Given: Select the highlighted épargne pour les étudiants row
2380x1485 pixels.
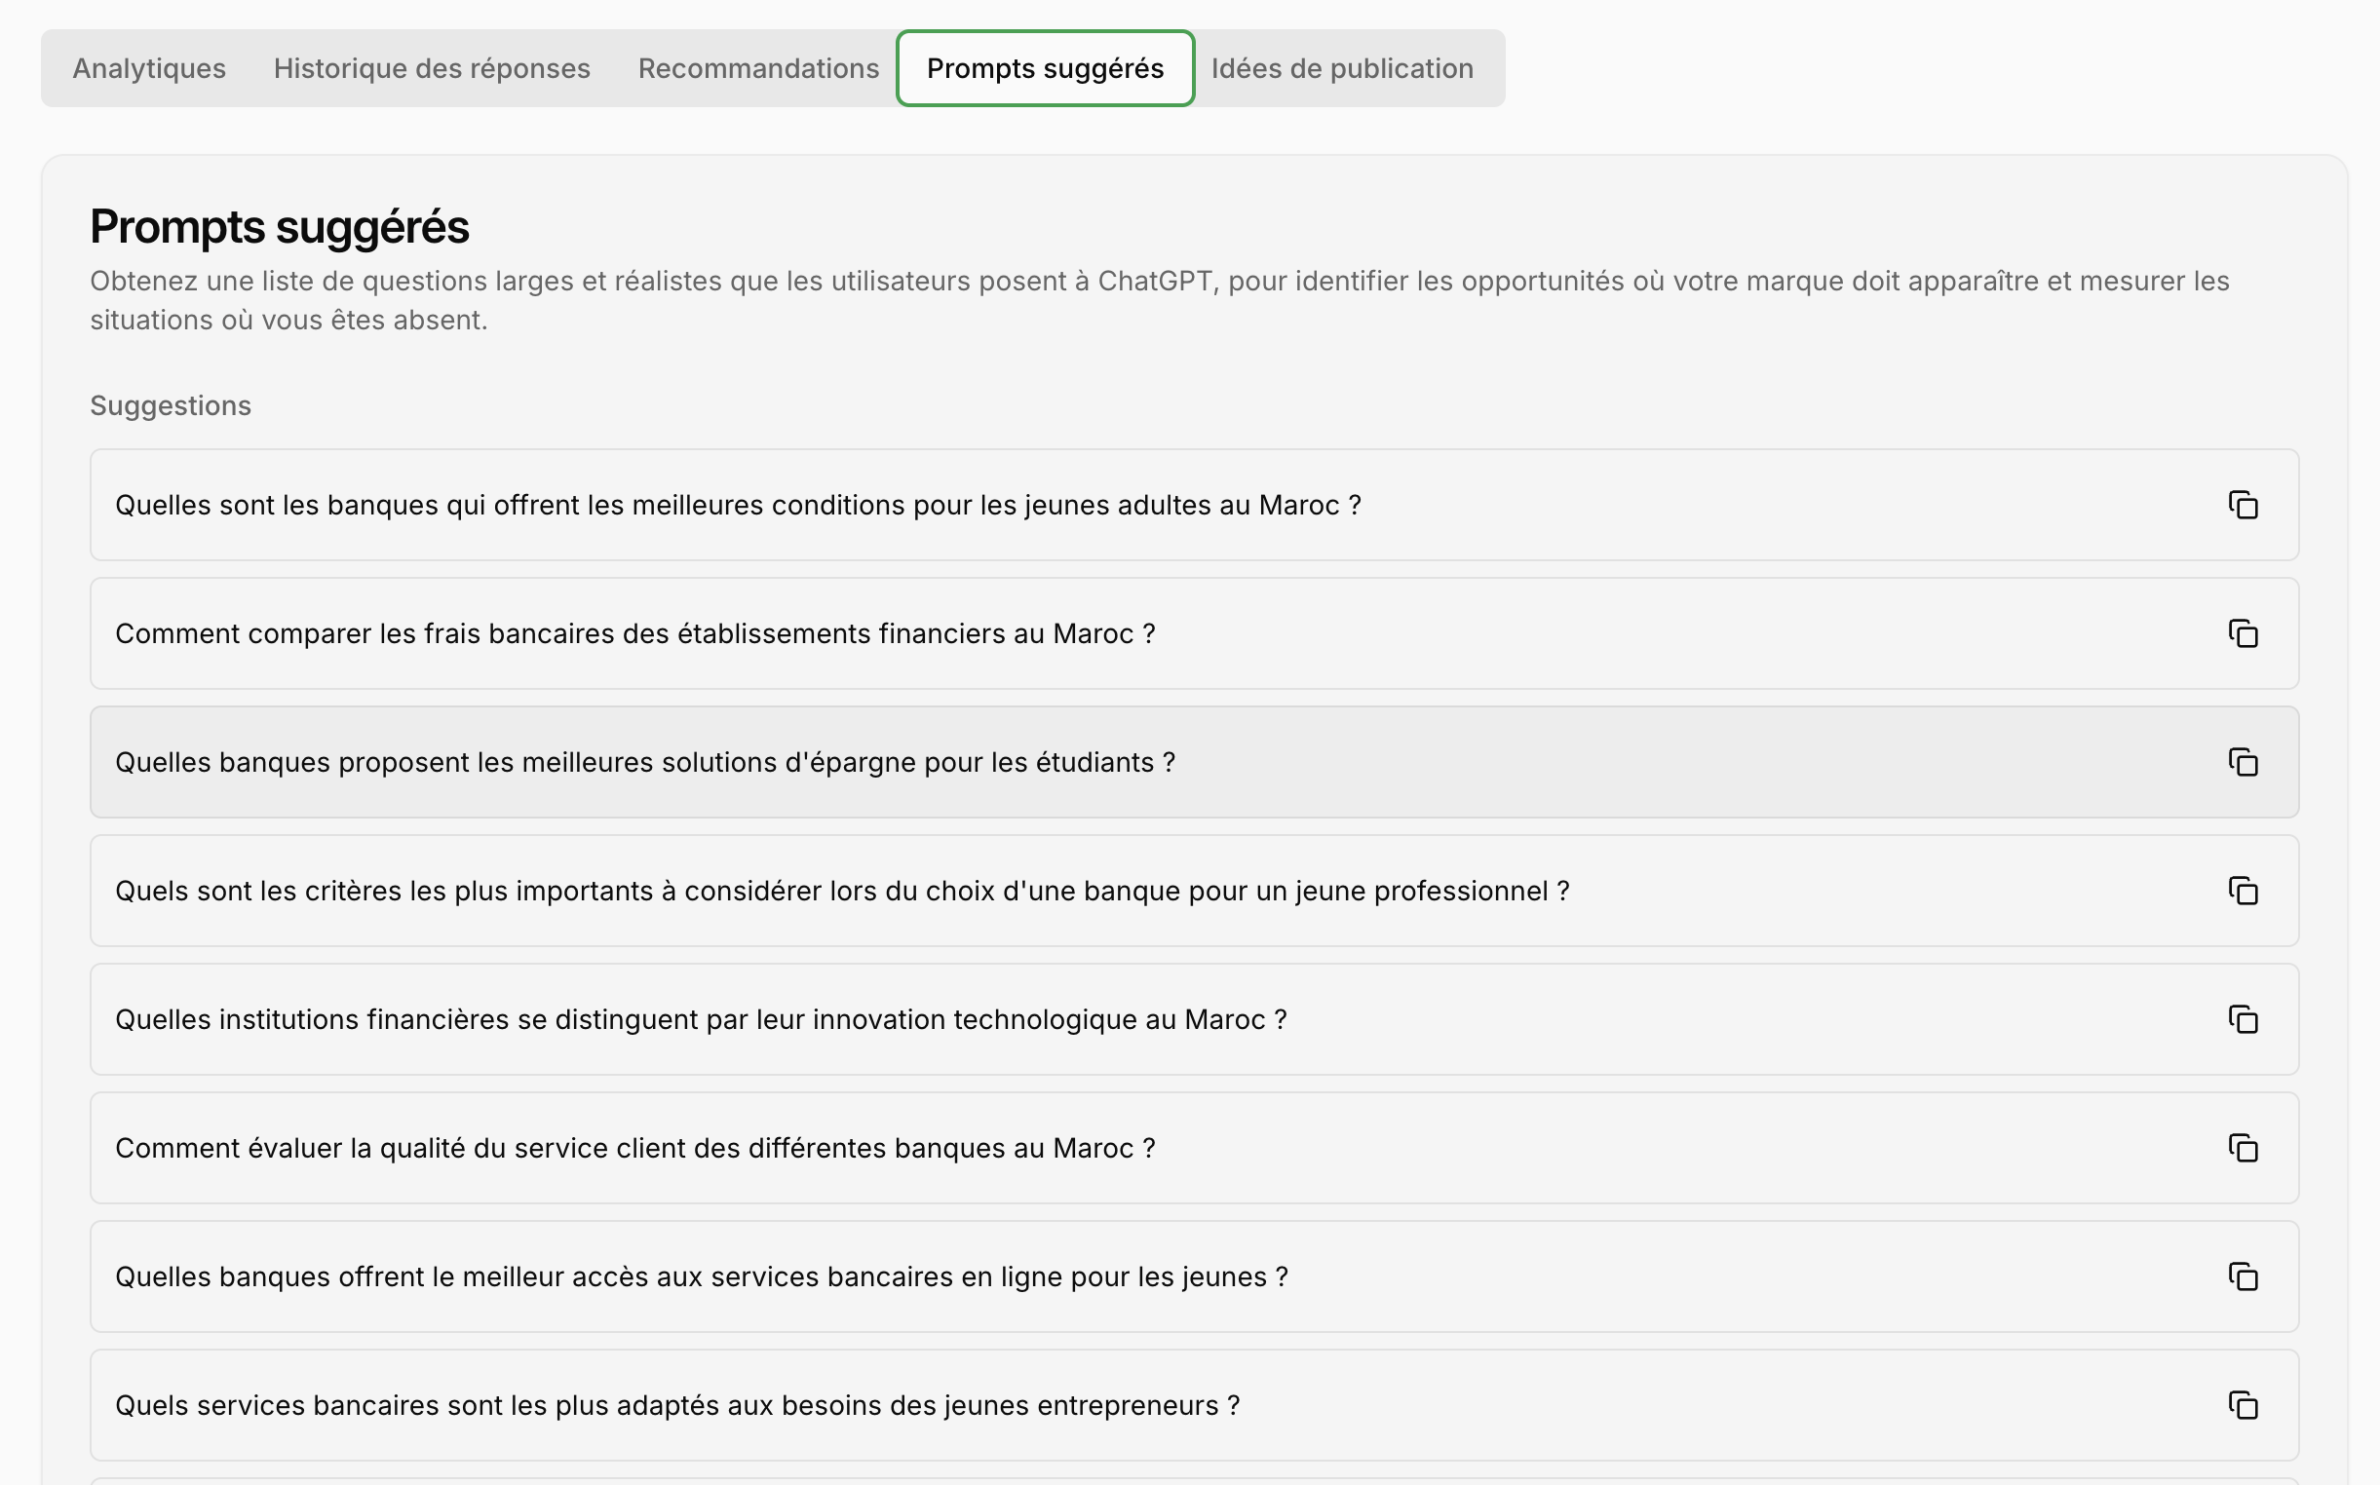Looking at the screenshot, I should pos(644,762).
